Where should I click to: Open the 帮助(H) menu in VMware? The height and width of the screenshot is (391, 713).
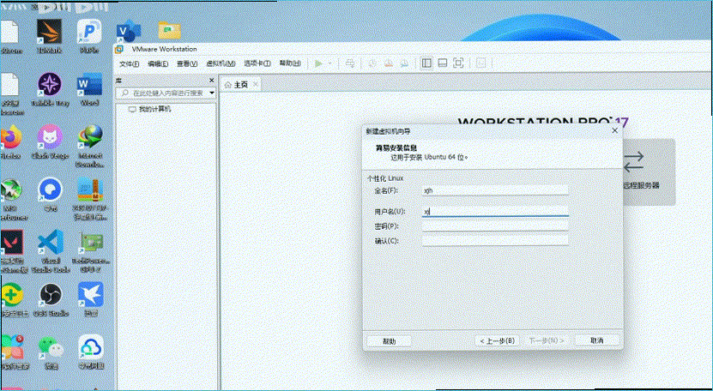pos(290,63)
